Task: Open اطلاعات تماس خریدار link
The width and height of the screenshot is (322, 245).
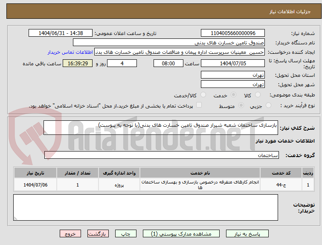Action: click(70, 52)
